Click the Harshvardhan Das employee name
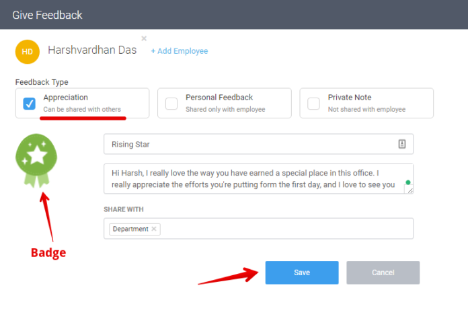Viewport: 468px width, 327px height. click(92, 50)
